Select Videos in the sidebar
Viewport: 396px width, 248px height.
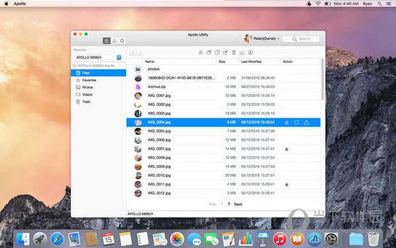[x=98, y=95]
